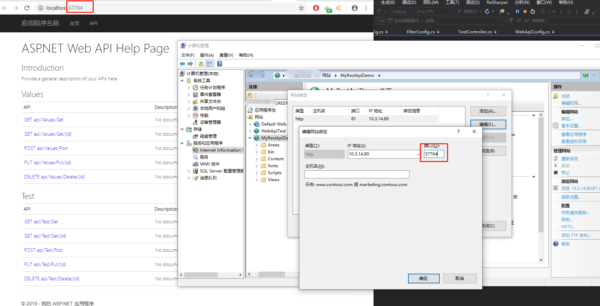
Task: Select Task Scheduler node
Action: 212,88
